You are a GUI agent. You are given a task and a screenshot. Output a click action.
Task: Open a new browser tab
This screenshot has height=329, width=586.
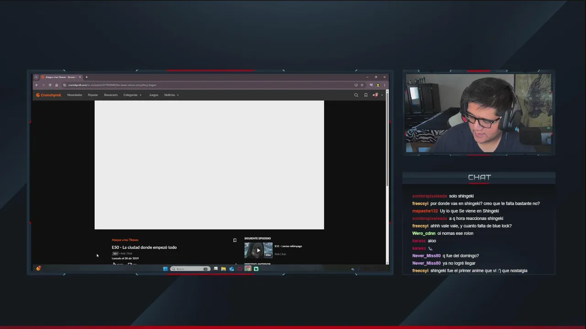87,77
